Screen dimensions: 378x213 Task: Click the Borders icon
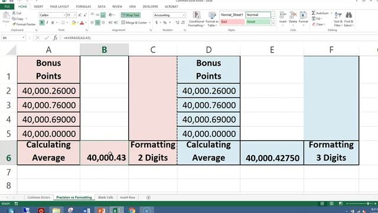point(63,22)
